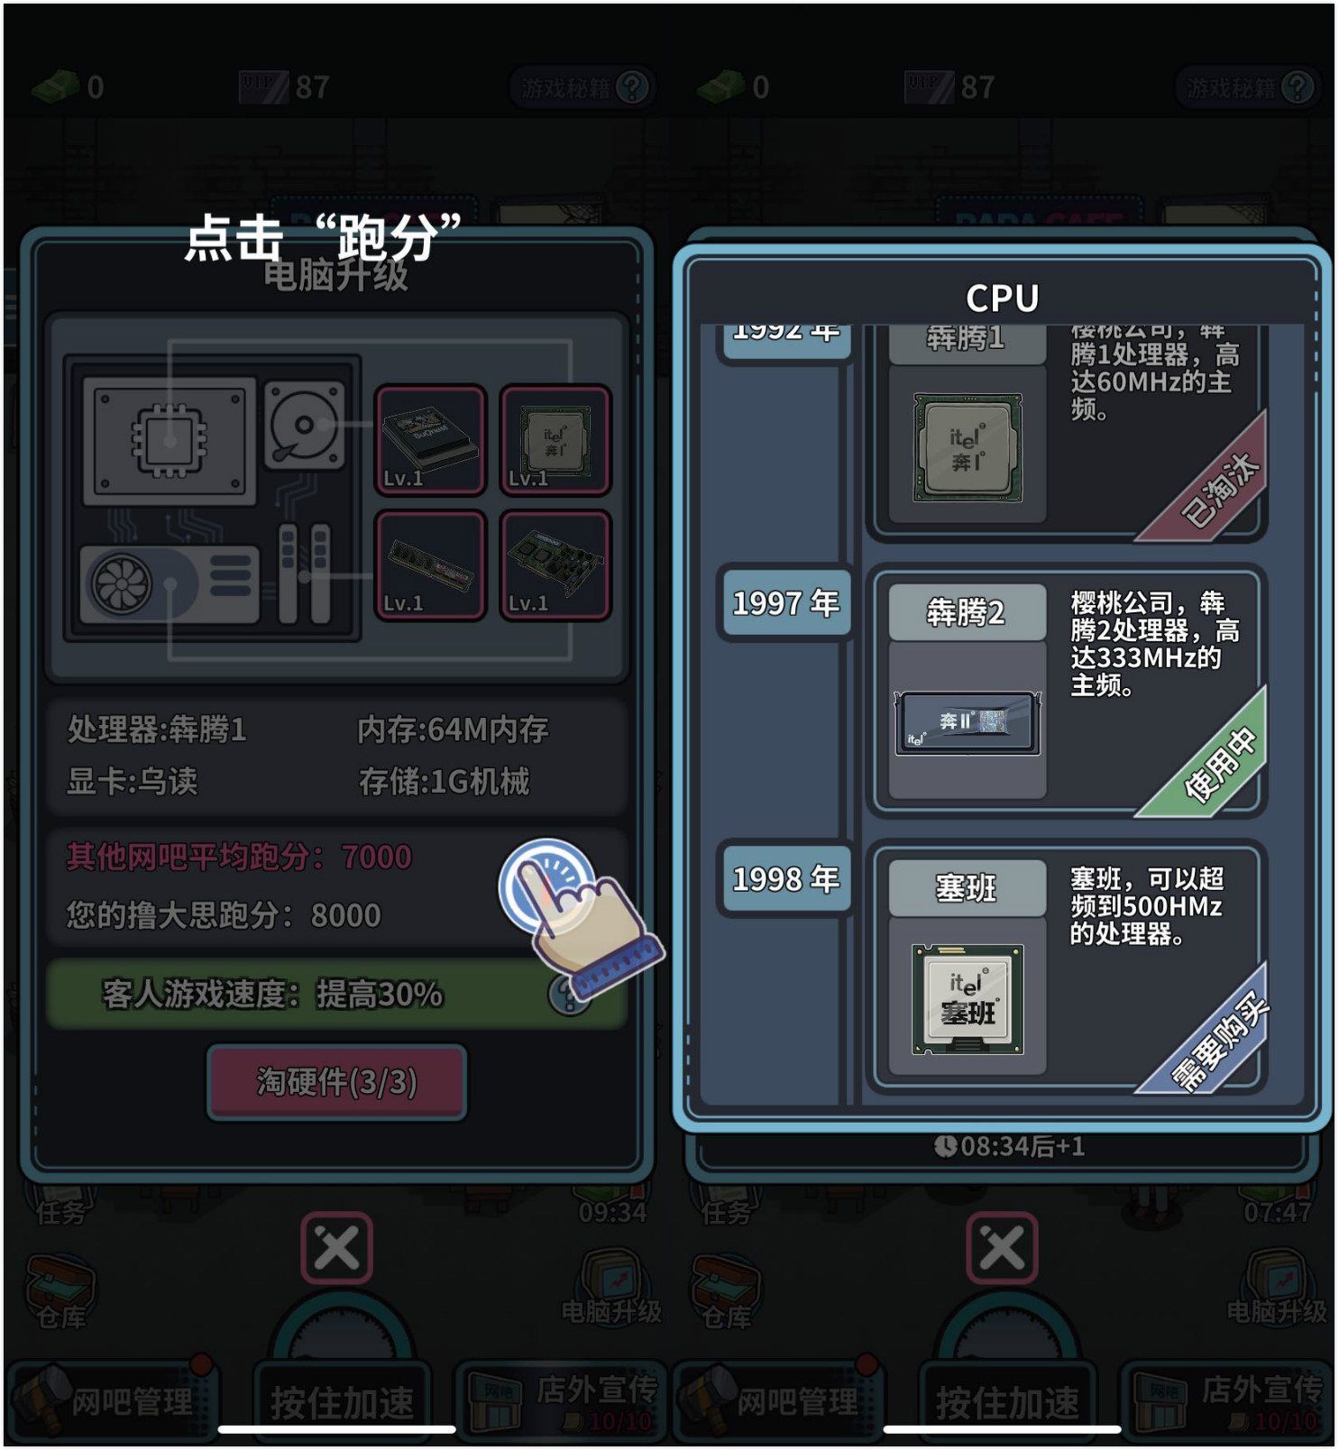Open 游戏秘籍 help in right screen
The height and width of the screenshot is (1450, 1339).
pyautogui.click(x=1247, y=87)
